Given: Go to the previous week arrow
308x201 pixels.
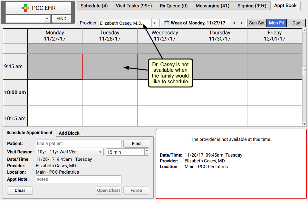Looking at the screenshot, I should [234, 23].
